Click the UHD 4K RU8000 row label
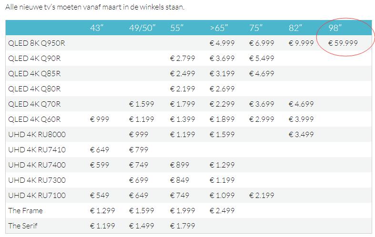375x237 pixels. (37, 134)
